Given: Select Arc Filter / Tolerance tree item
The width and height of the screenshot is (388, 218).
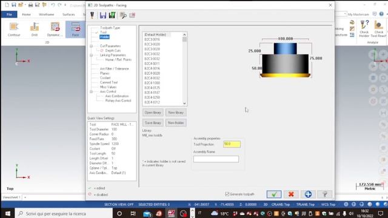Looking at the screenshot, I should coord(115,68).
